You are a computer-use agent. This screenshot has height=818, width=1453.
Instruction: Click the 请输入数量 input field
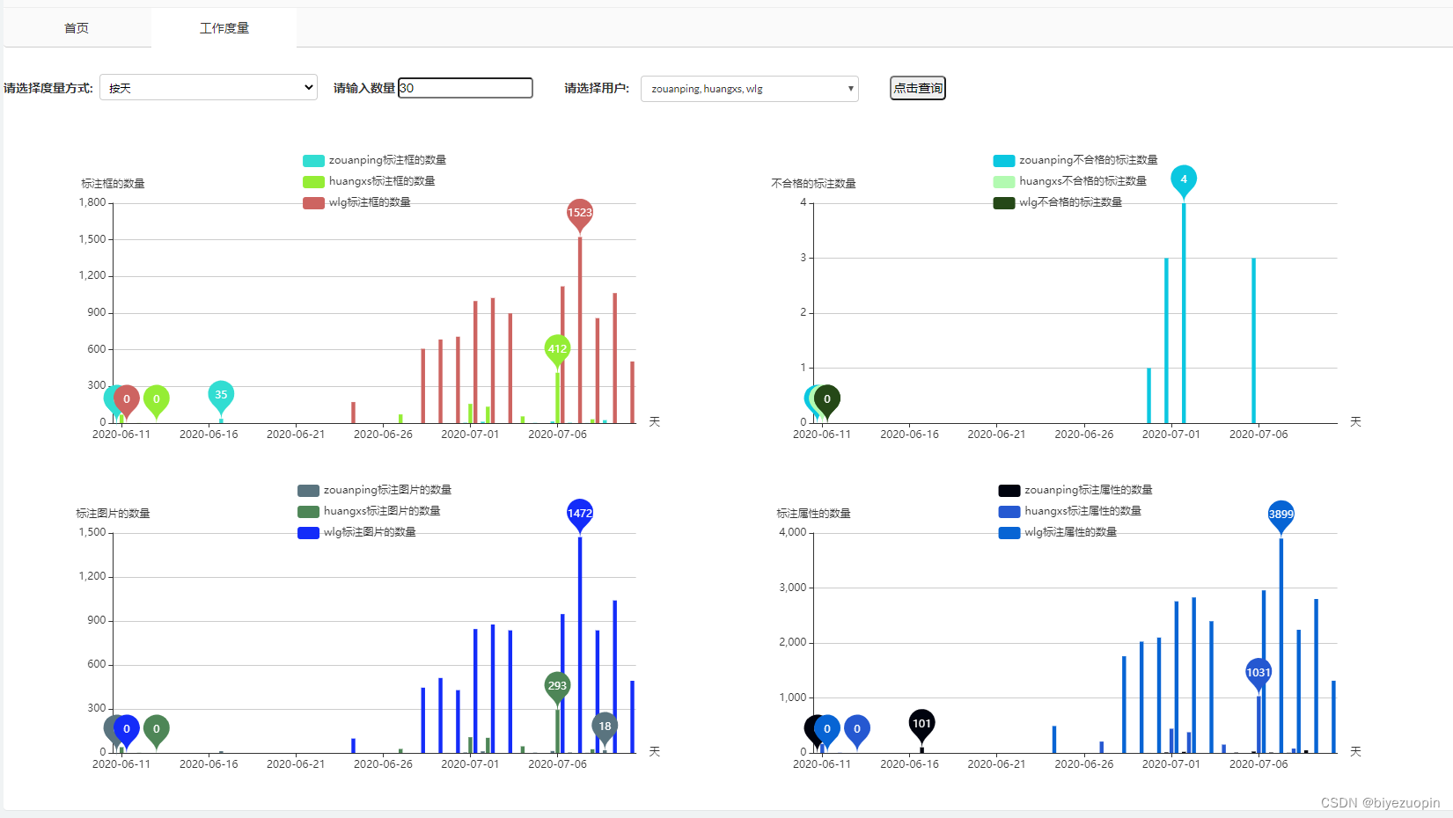(466, 88)
